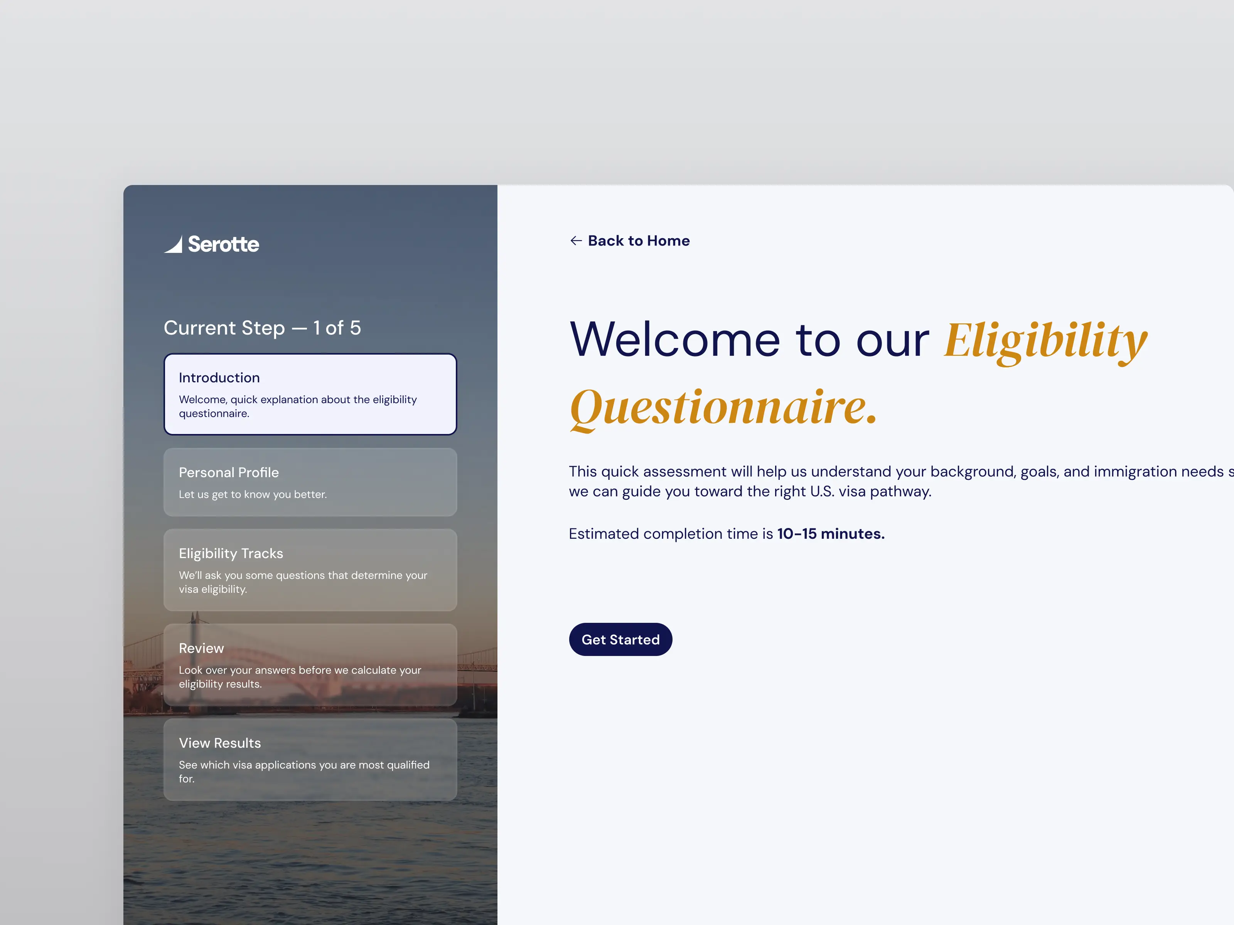Click the 'This quick assessment will help' paragraph
Screen dimensions: 1234x925
point(901,481)
